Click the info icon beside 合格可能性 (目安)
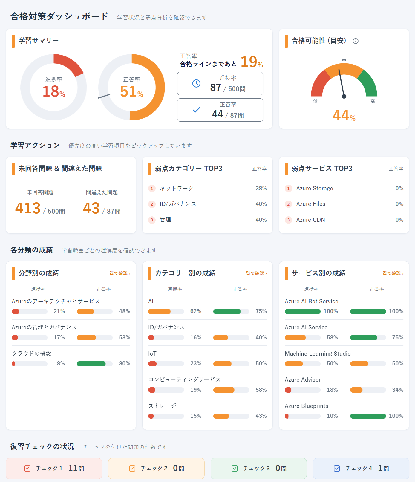 (356, 41)
